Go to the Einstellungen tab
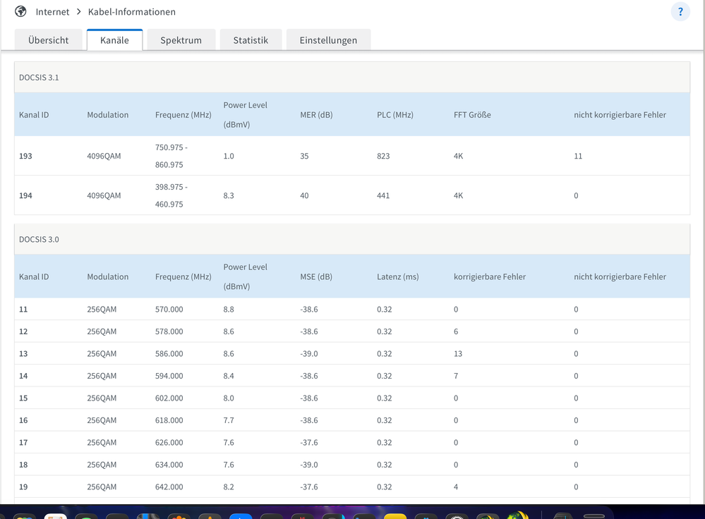Viewport: 705px width, 519px height. click(x=328, y=40)
